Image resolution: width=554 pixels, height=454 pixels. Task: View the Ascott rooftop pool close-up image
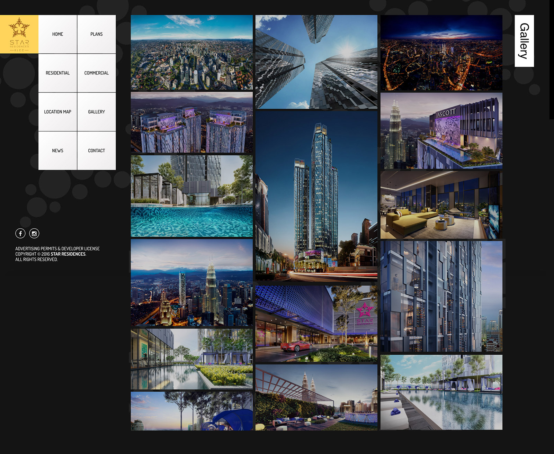click(x=441, y=130)
